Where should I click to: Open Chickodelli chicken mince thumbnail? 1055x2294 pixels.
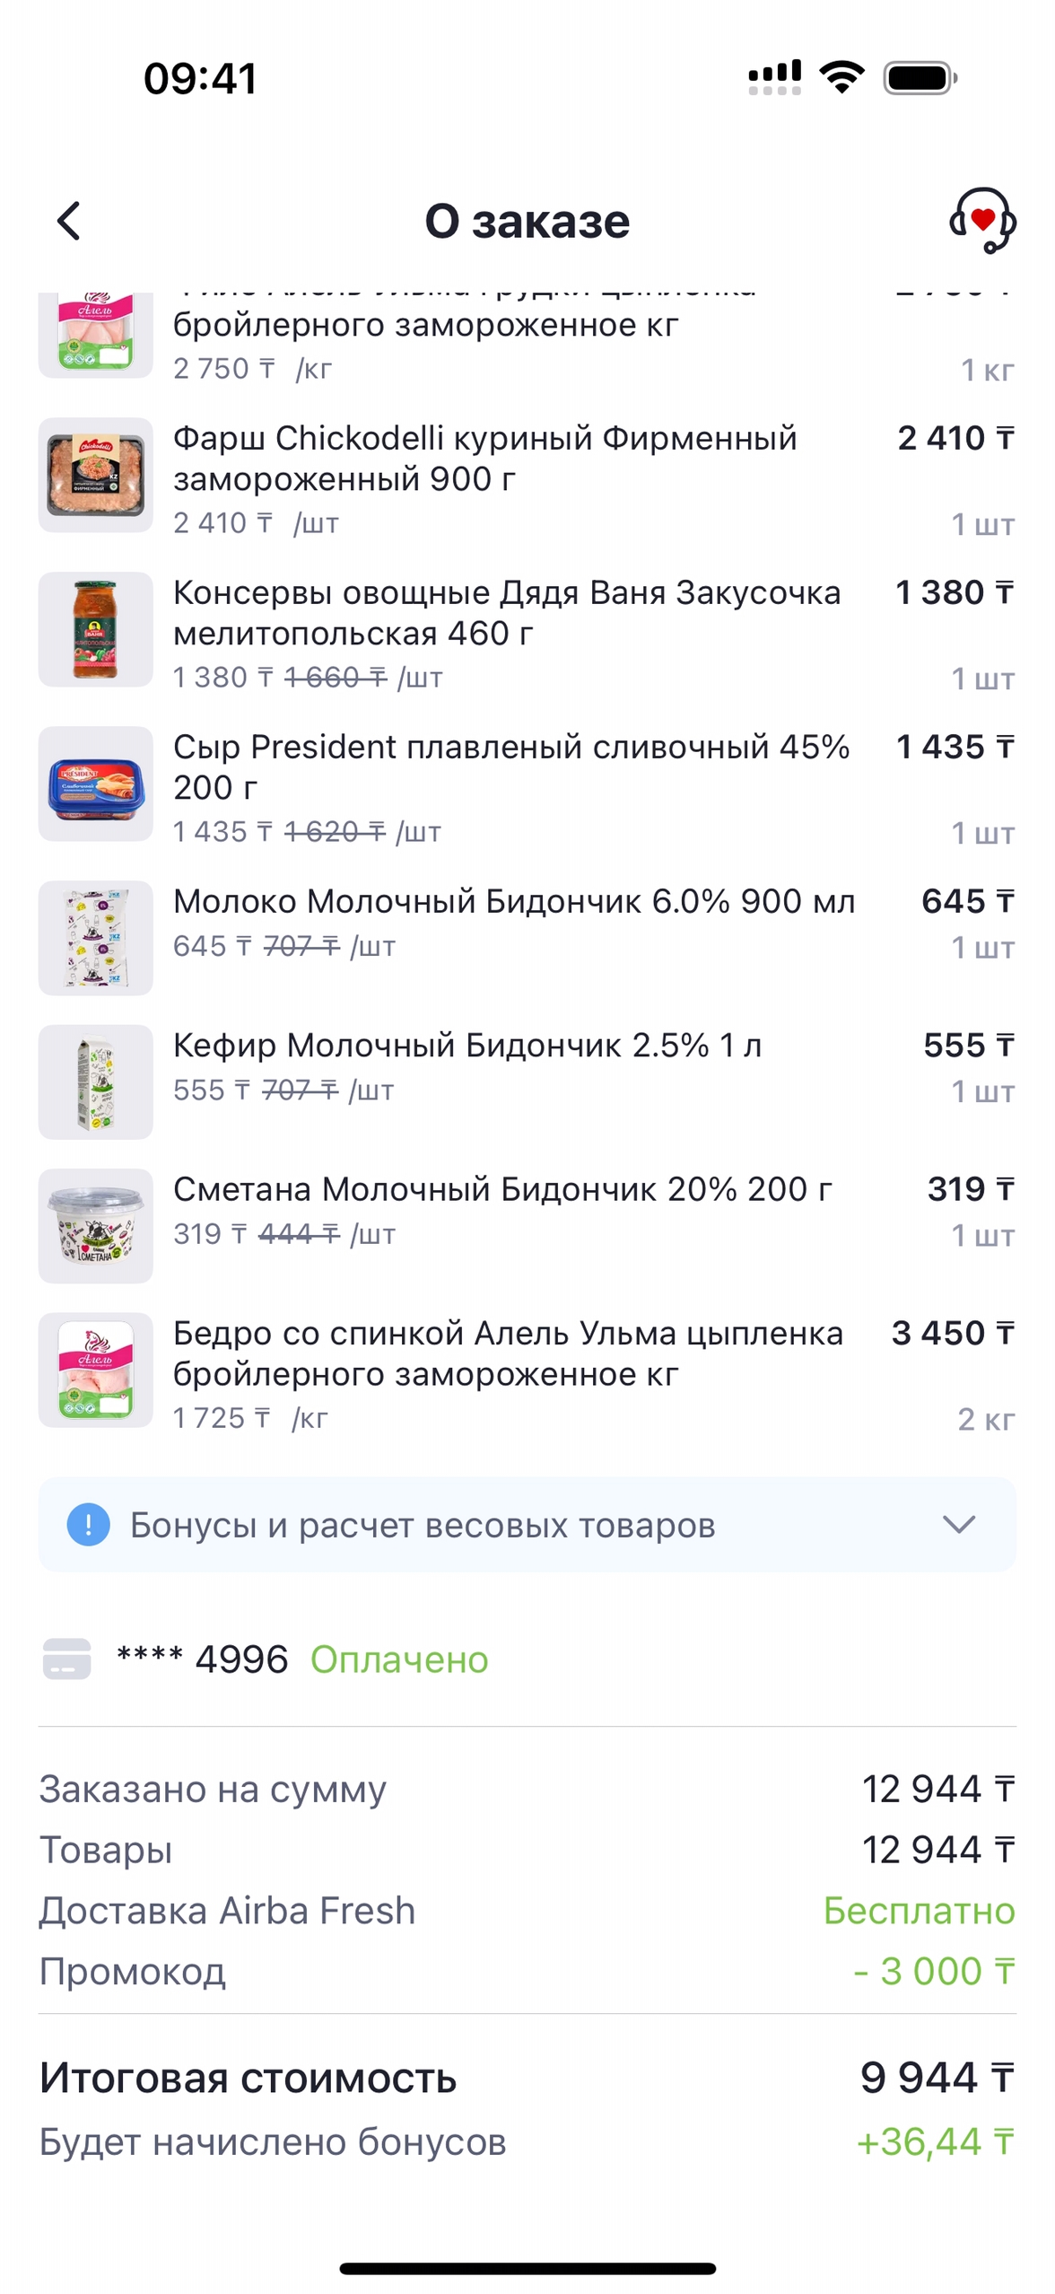click(x=95, y=475)
